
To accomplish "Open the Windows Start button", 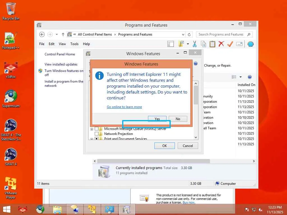I will point(7,209).
